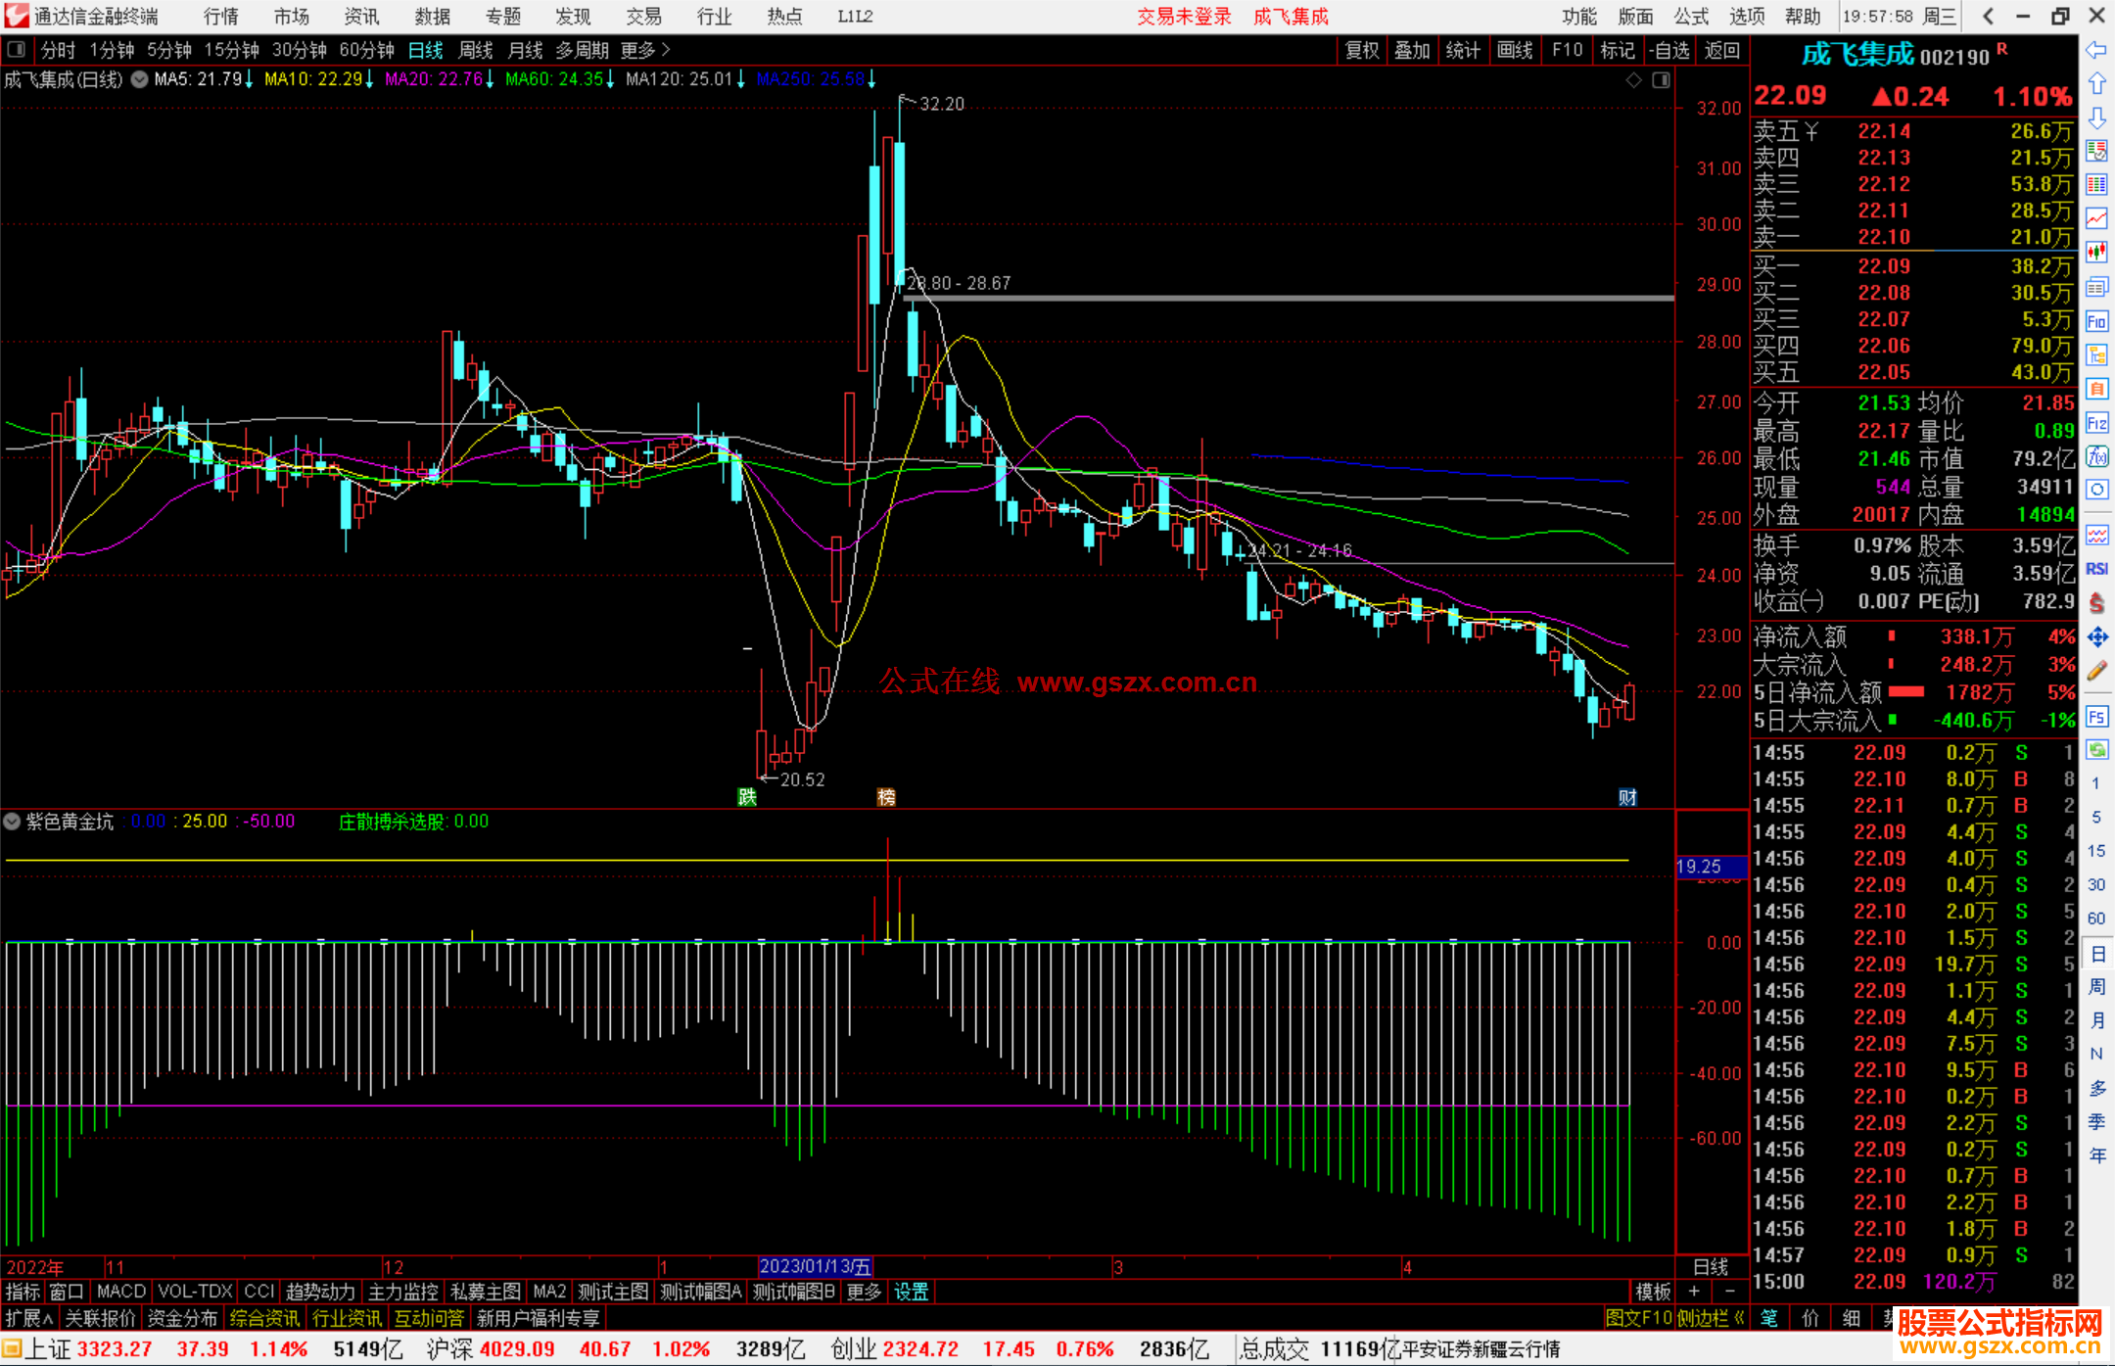Click the 复权 button
Viewport: 2115px width, 1366px height.
coord(1361,50)
